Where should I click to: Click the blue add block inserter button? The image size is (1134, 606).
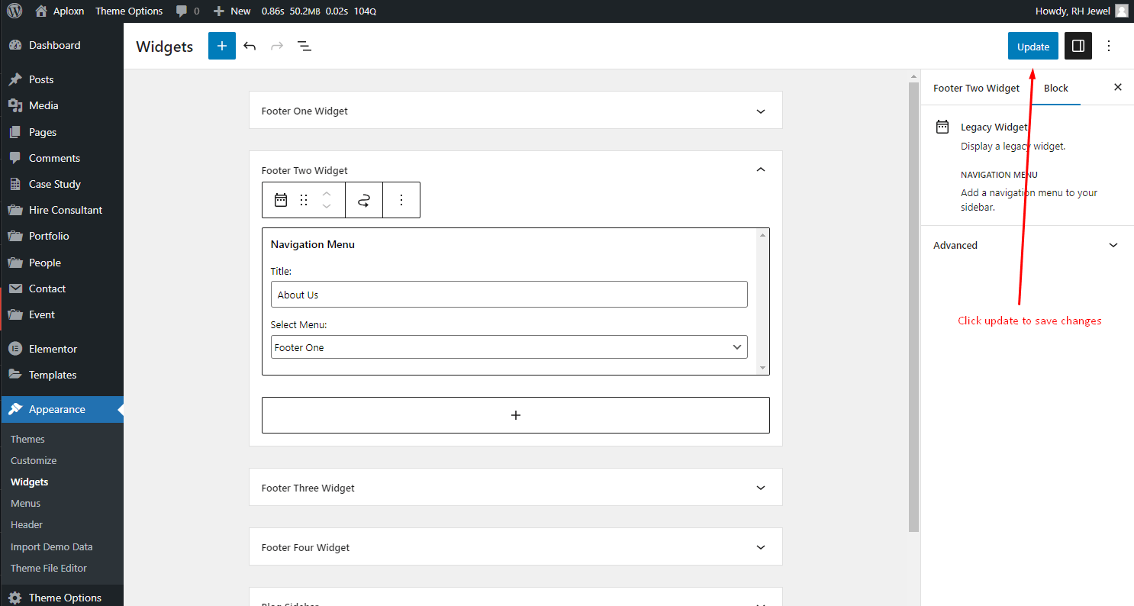click(222, 46)
